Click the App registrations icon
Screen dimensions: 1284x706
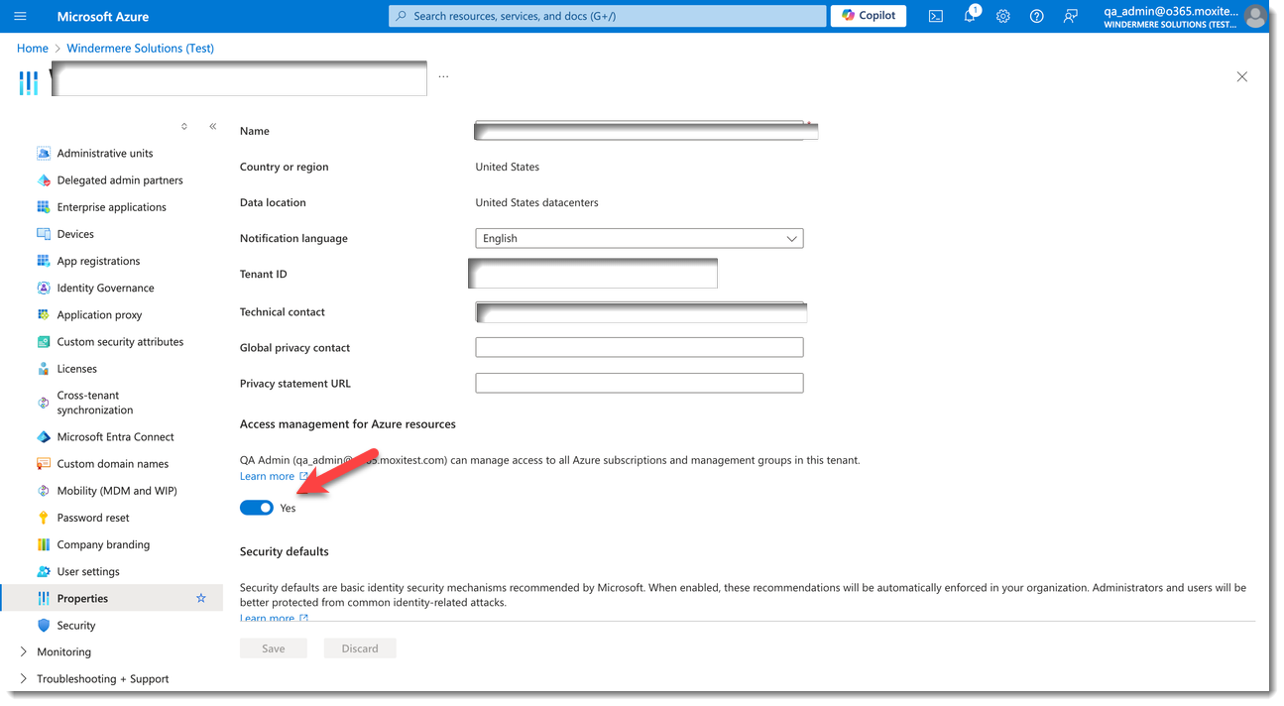point(44,261)
